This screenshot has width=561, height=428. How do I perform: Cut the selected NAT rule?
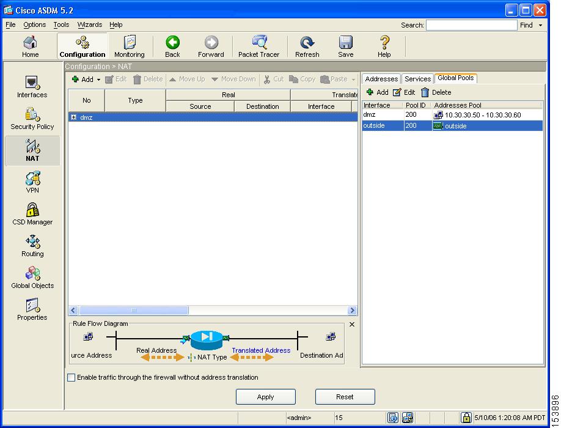273,79
